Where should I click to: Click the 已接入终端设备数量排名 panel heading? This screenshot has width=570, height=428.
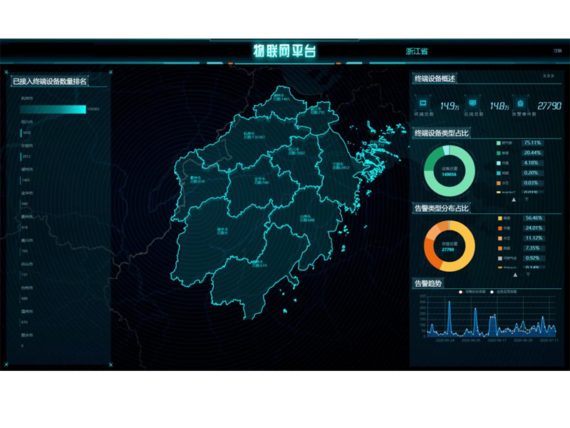pyautogui.click(x=50, y=81)
